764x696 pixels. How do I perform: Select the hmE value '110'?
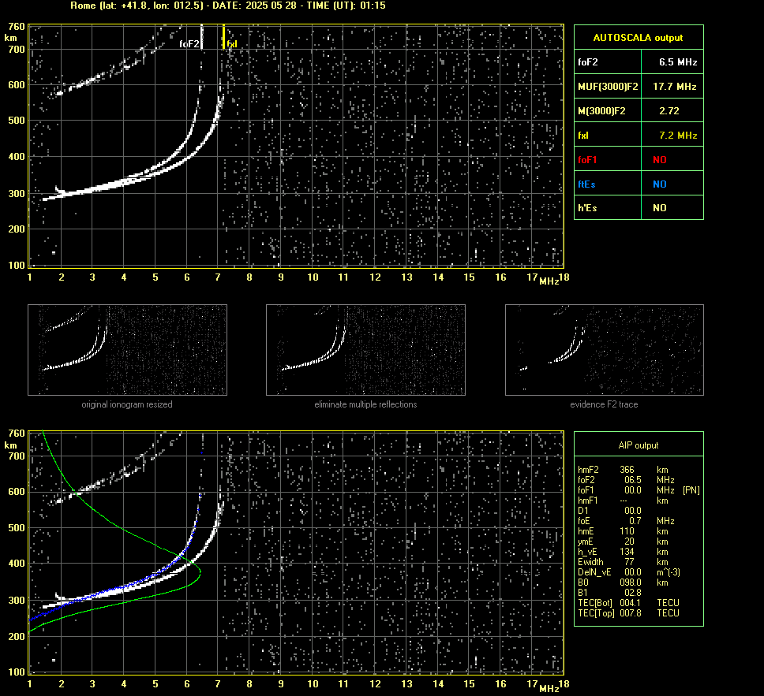click(627, 531)
